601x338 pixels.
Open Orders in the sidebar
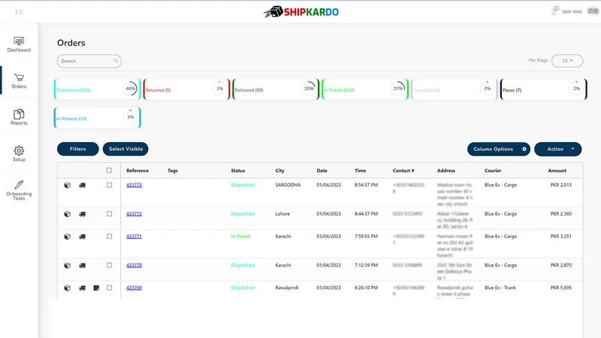point(19,81)
